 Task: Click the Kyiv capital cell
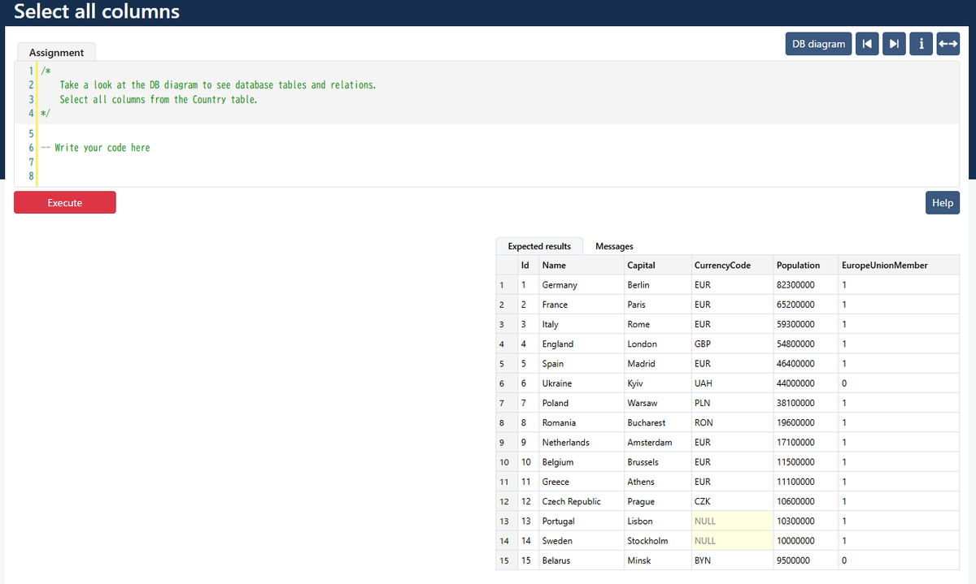point(657,383)
